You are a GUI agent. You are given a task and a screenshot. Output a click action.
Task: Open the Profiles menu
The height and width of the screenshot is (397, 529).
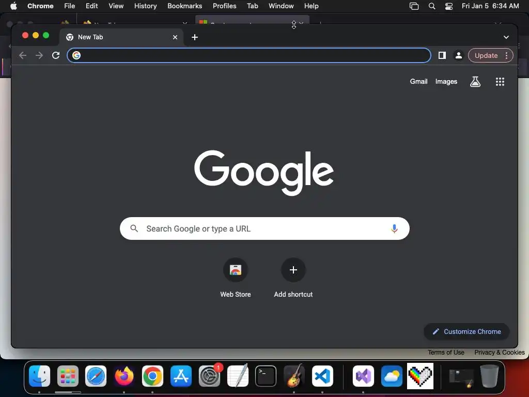point(224,6)
